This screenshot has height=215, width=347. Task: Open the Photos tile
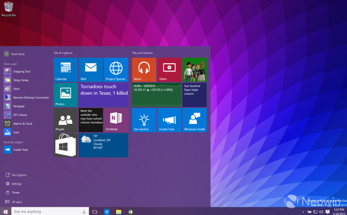66,95
